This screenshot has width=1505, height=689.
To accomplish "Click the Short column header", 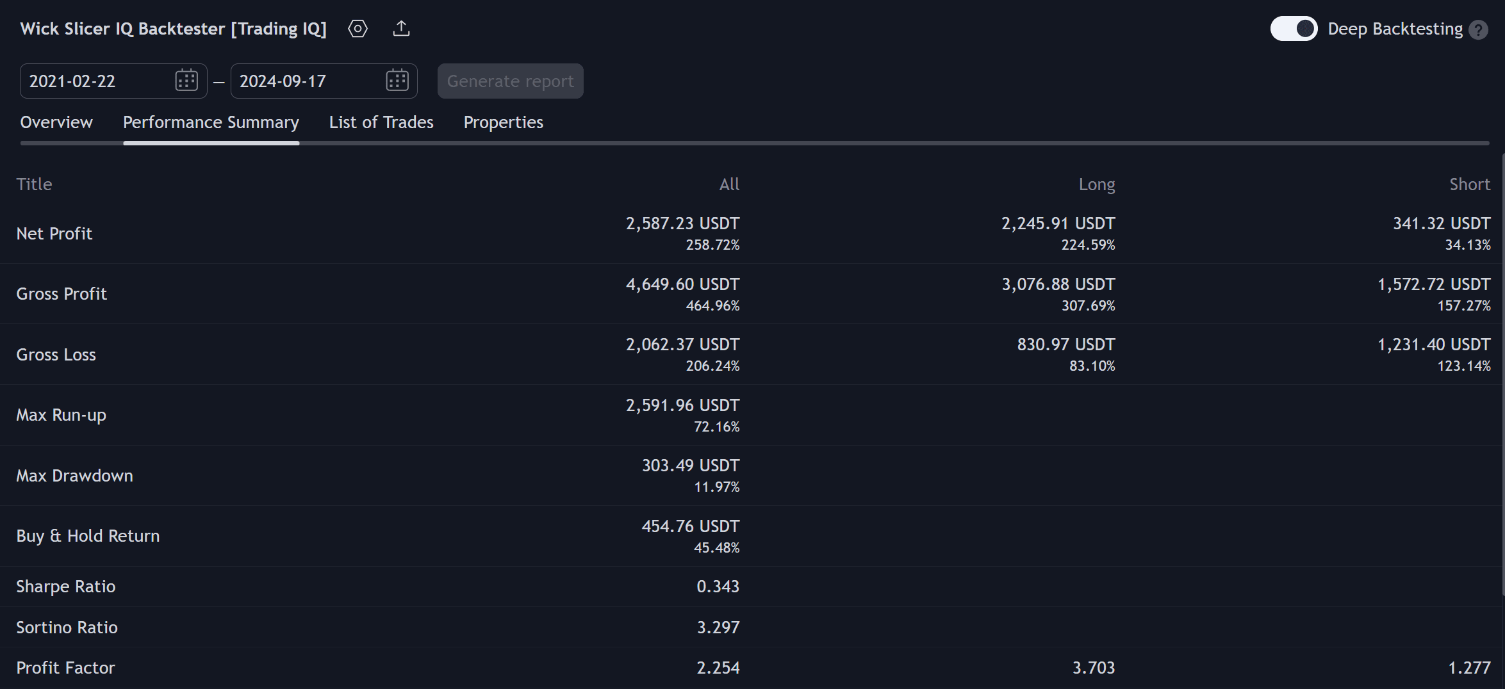I will 1470,184.
